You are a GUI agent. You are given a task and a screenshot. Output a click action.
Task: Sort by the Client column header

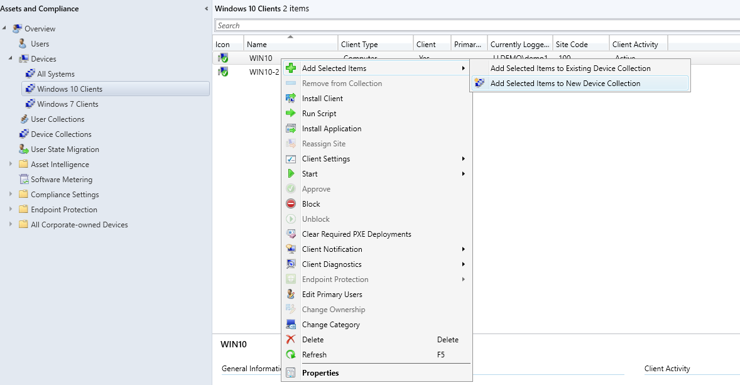(432, 45)
